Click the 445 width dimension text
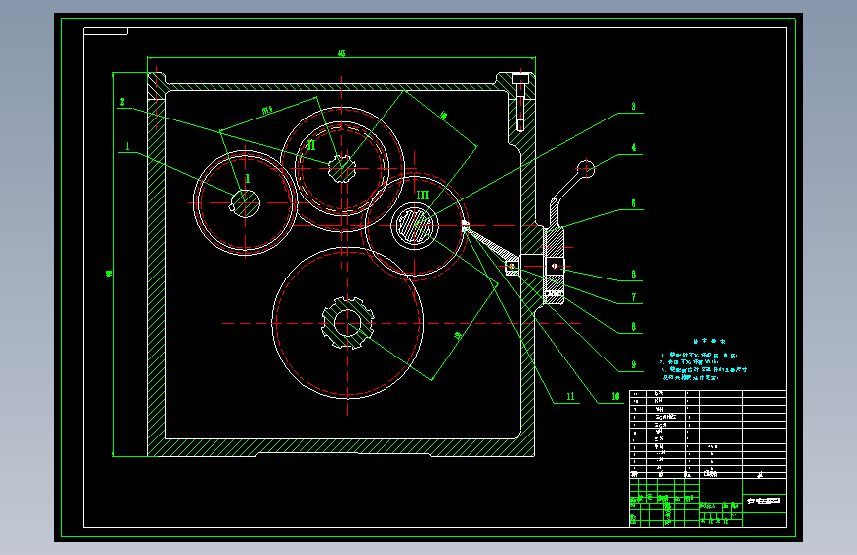 click(x=342, y=53)
